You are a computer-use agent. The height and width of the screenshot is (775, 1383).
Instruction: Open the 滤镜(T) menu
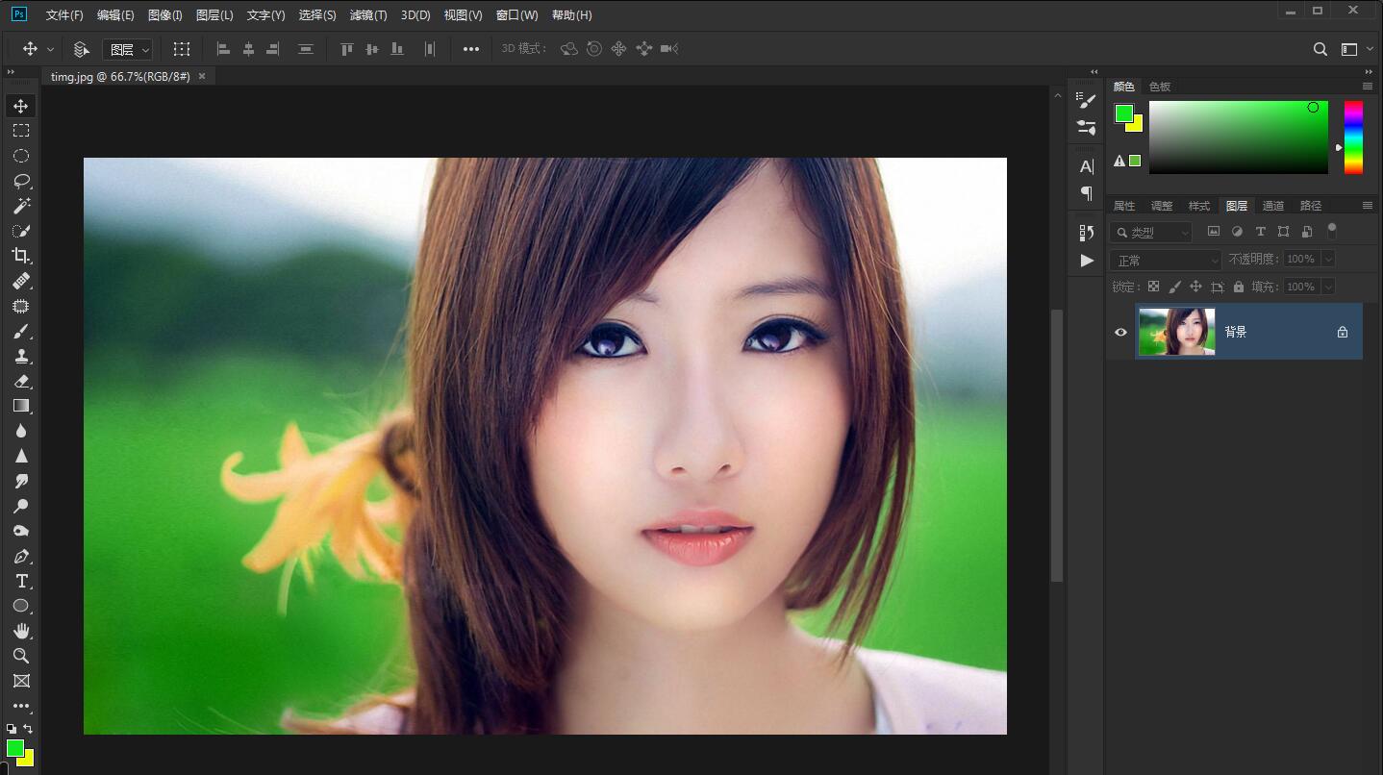[367, 15]
